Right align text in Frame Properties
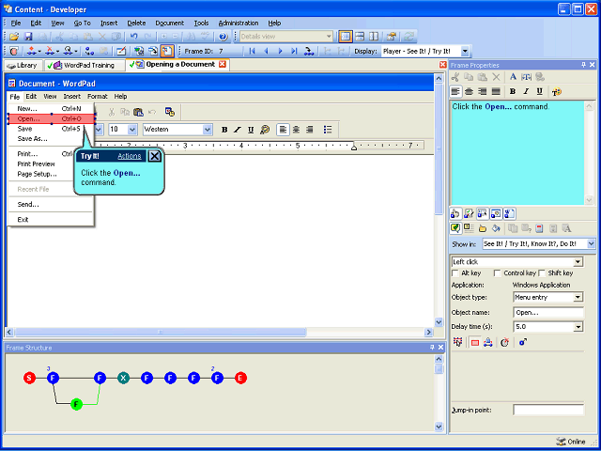The image size is (601, 451). [x=482, y=91]
